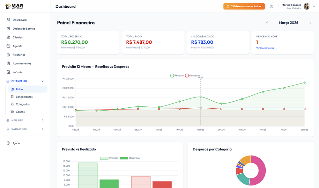The height and width of the screenshot is (188, 319).
Task: Open the Categorias submenu item
Action: coord(23,104)
